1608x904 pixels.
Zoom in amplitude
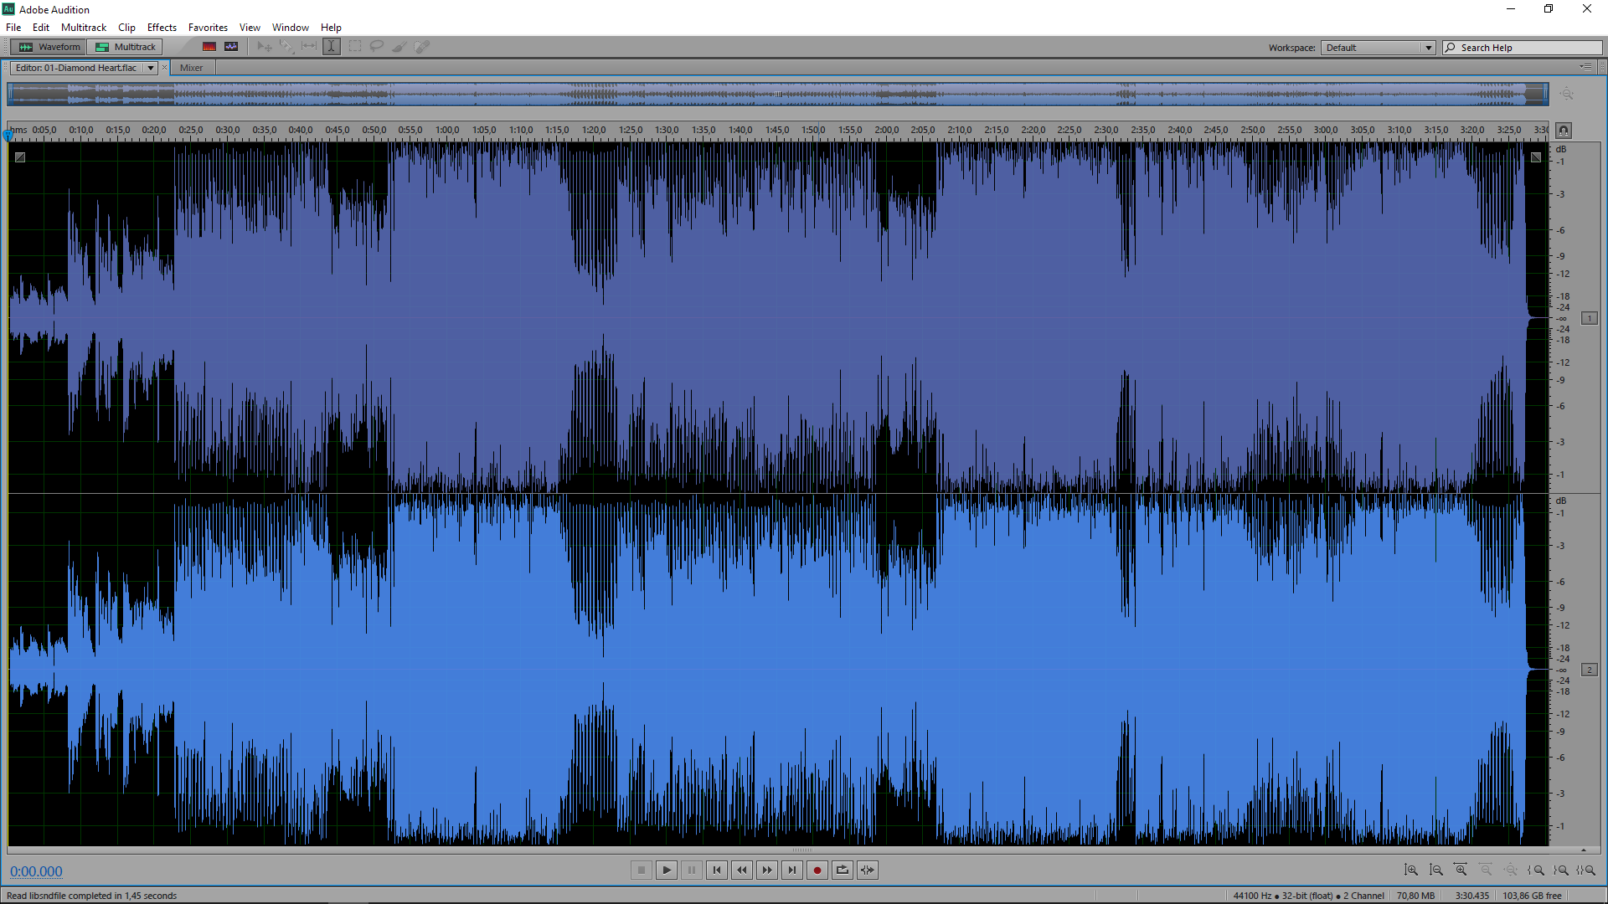[x=1411, y=871]
